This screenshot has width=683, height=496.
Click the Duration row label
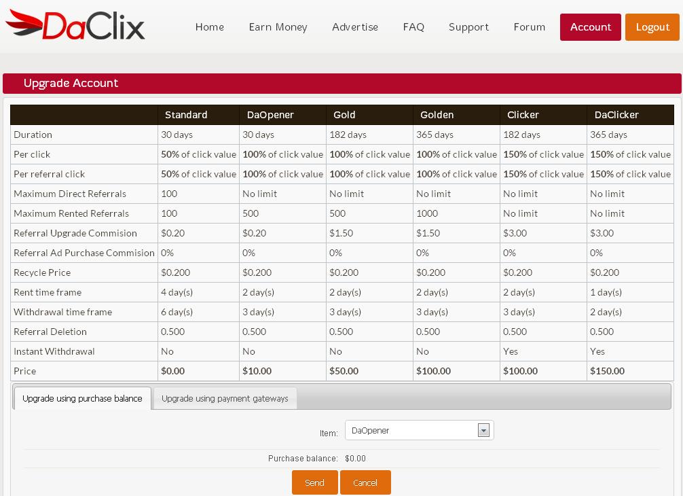[33, 135]
